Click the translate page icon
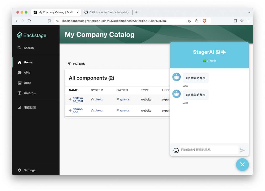The width and height of the screenshot is (265, 191). (x=189, y=21)
